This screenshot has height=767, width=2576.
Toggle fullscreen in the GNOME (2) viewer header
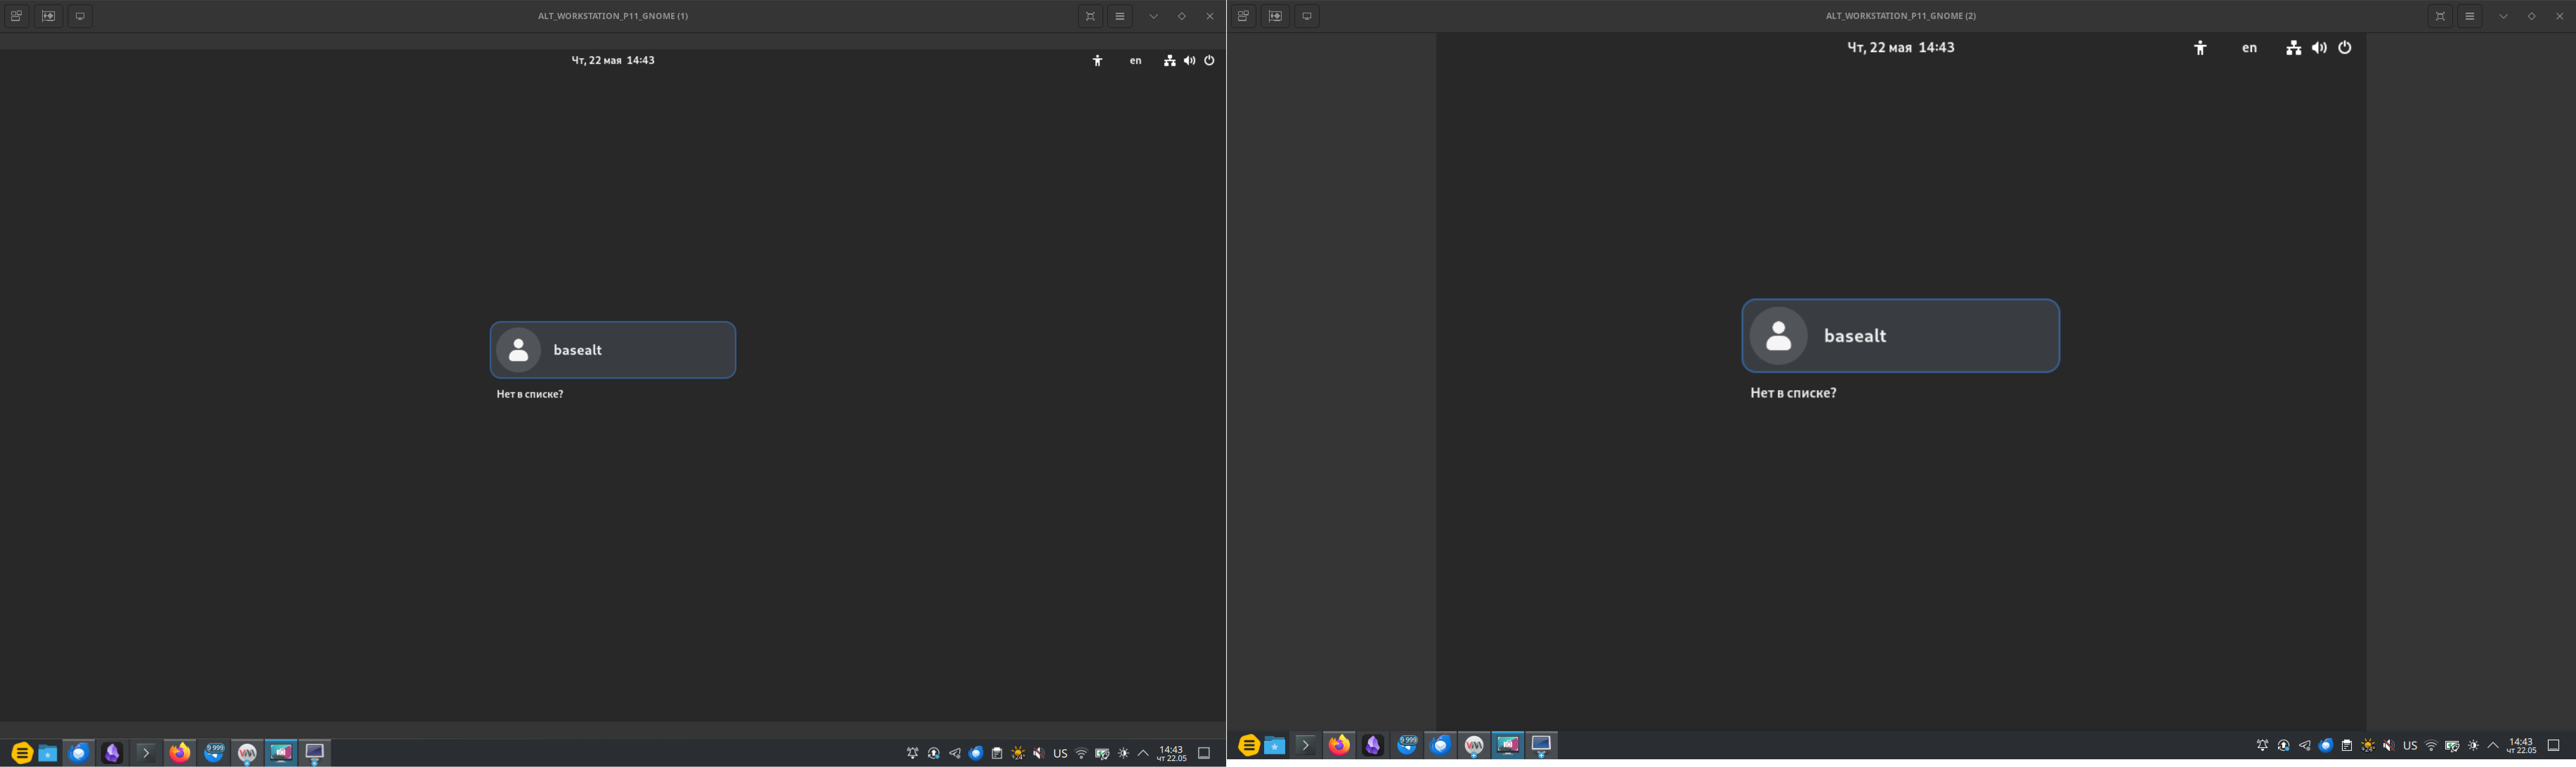(2440, 16)
